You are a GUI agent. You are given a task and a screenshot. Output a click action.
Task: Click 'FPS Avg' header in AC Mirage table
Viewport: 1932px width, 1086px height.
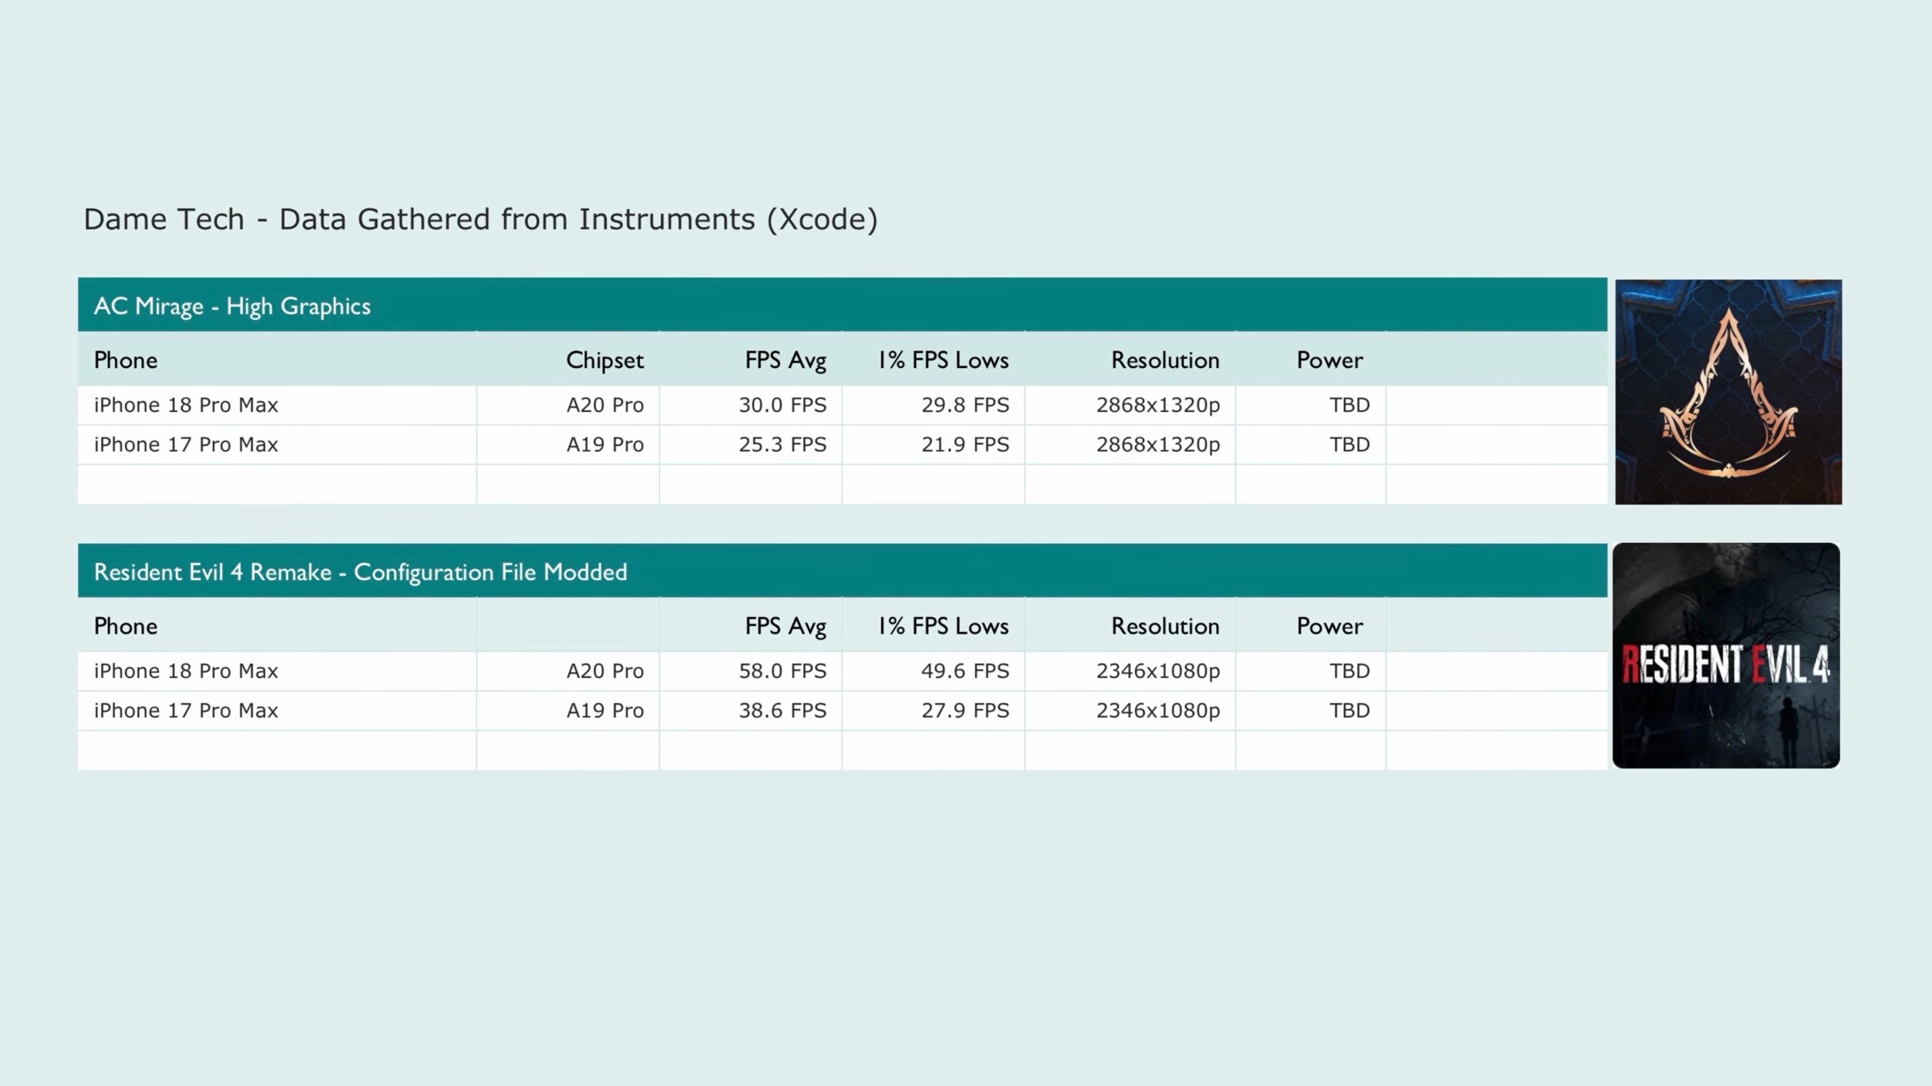pos(785,360)
